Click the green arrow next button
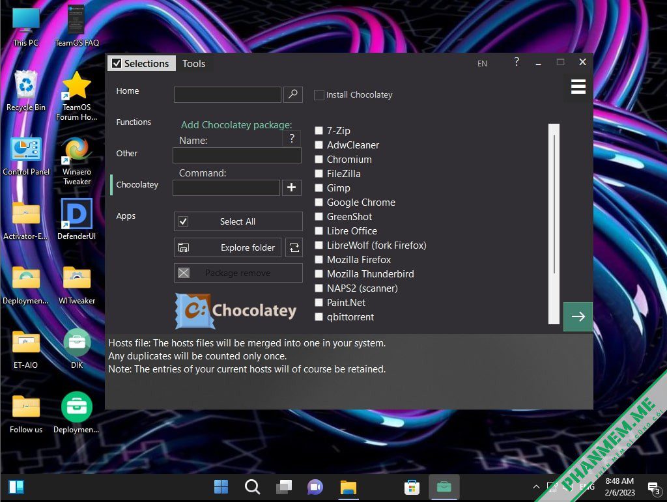The height and width of the screenshot is (502, 667). [578, 316]
